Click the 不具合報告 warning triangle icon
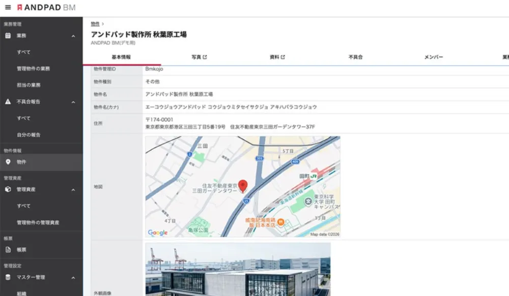 click(8, 102)
